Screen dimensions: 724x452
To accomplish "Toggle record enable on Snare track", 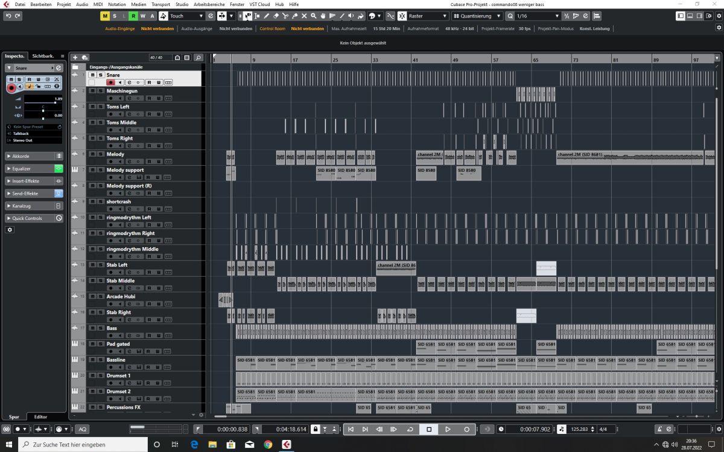I will [111, 82].
